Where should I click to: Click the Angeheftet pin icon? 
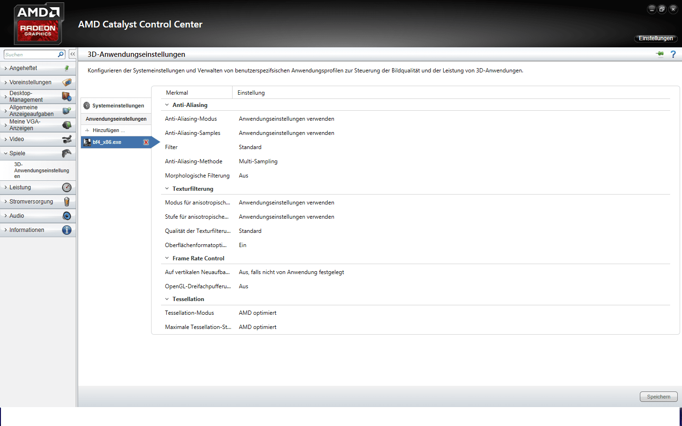[67, 68]
